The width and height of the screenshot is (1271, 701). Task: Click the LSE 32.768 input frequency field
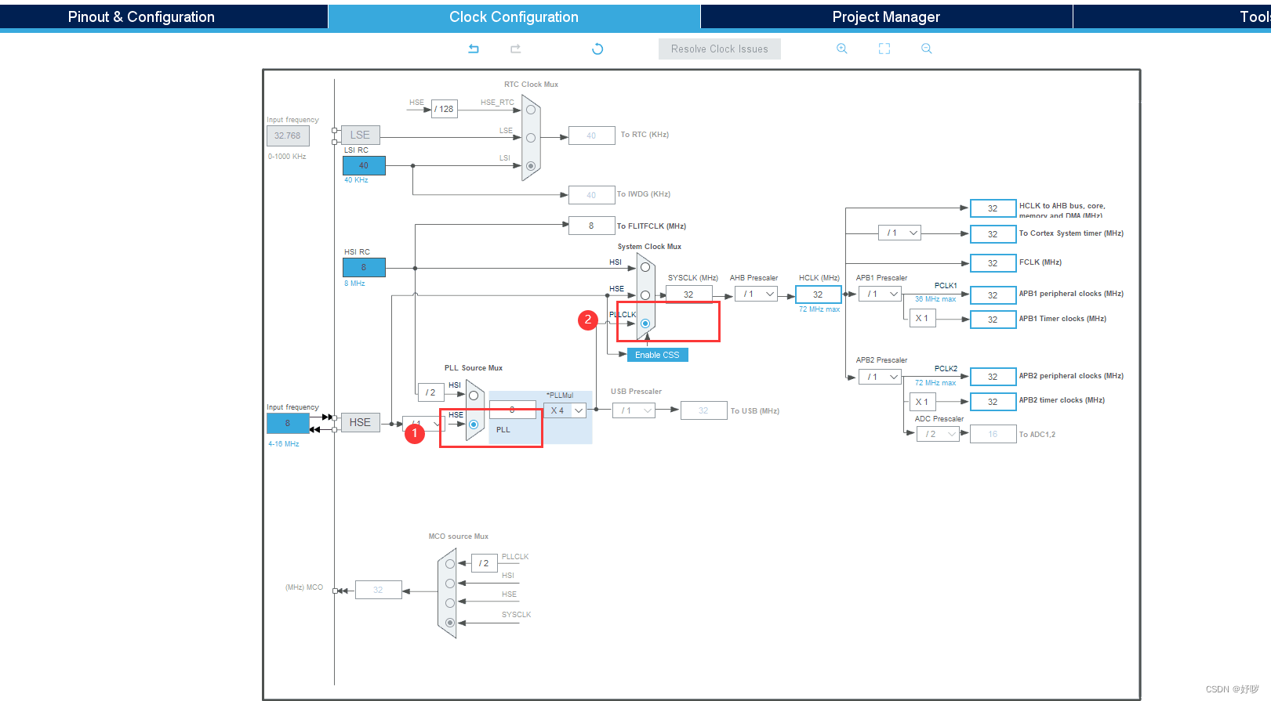[x=288, y=136]
